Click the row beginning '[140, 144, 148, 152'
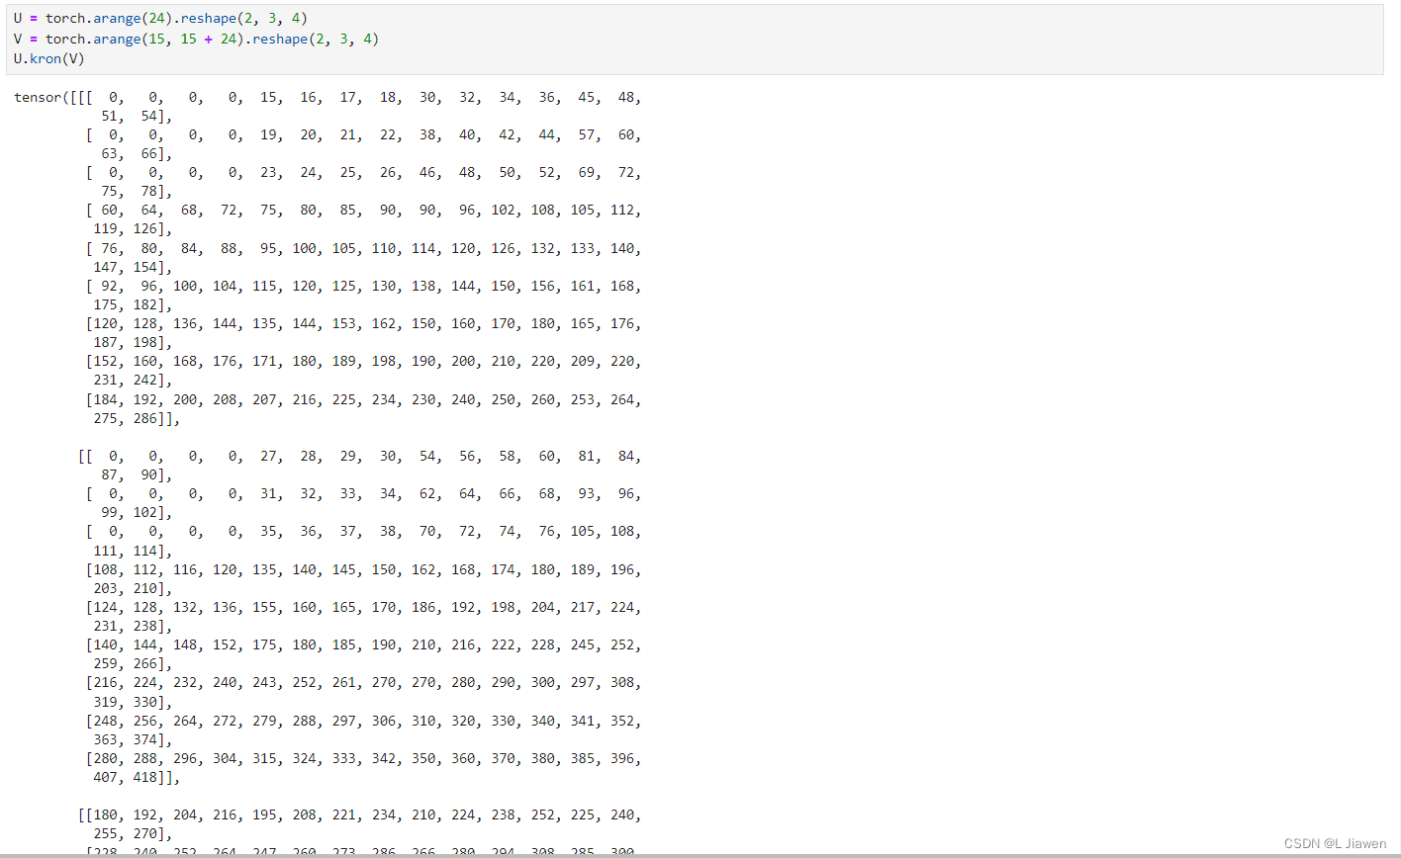This screenshot has height=858, width=1401. (363, 644)
